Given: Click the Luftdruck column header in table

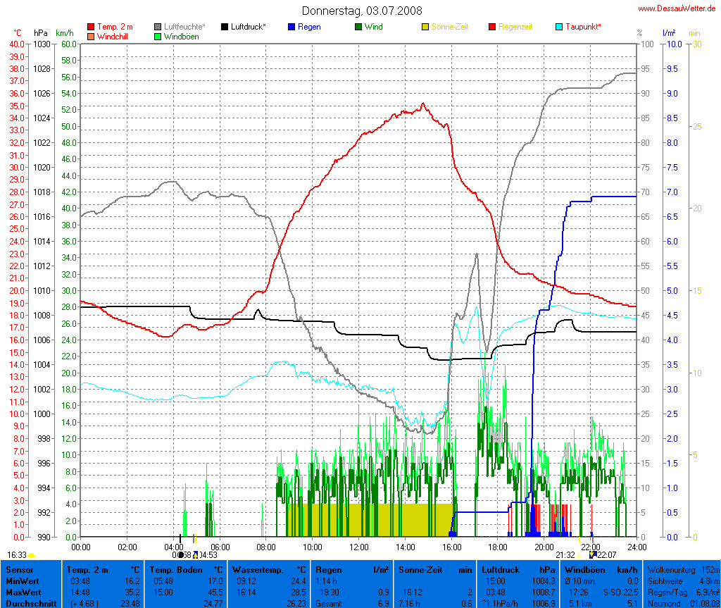Looking at the screenshot, I should 500,569.
